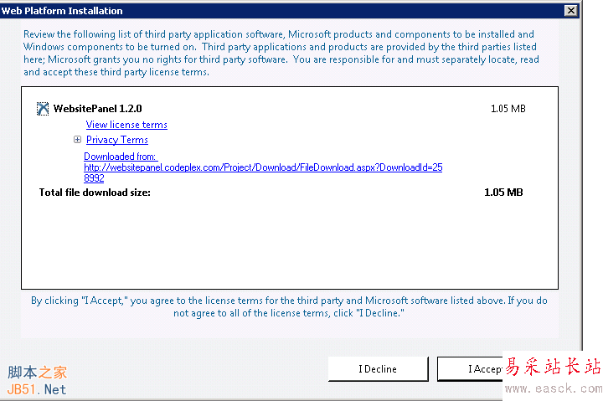Click the bold total 1.05 MB value
Viewport: 603px width, 401px height.
[x=503, y=193]
